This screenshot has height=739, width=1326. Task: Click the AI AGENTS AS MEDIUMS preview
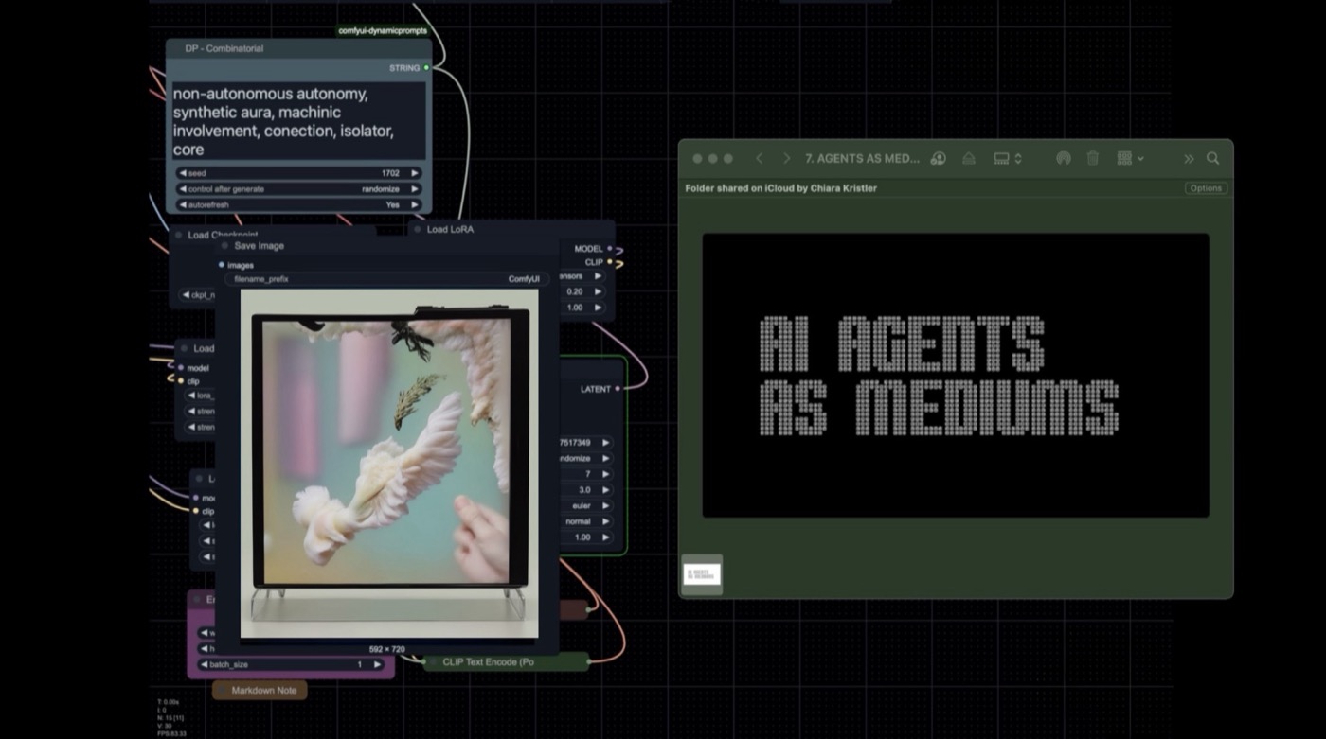pos(956,376)
